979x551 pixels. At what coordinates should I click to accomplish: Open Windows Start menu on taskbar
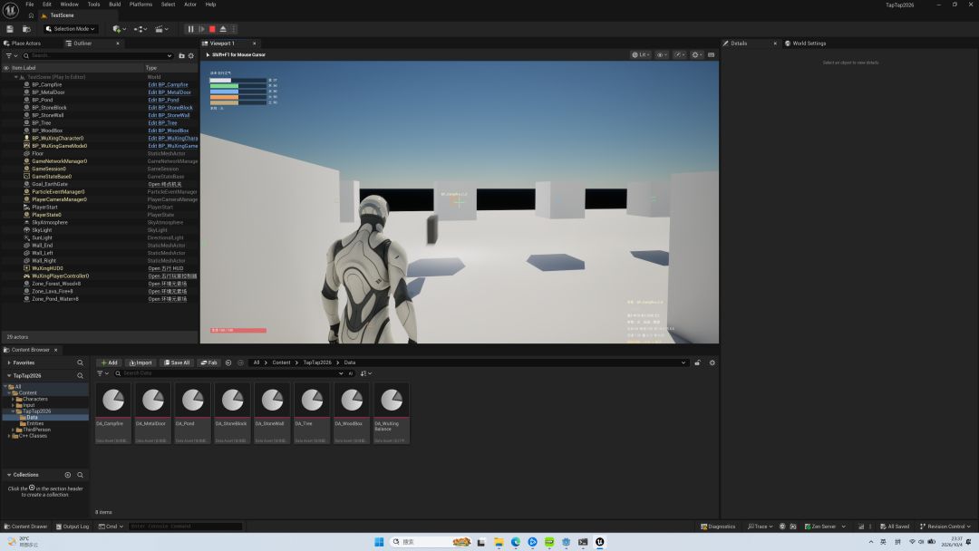pyautogui.click(x=379, y=542)
